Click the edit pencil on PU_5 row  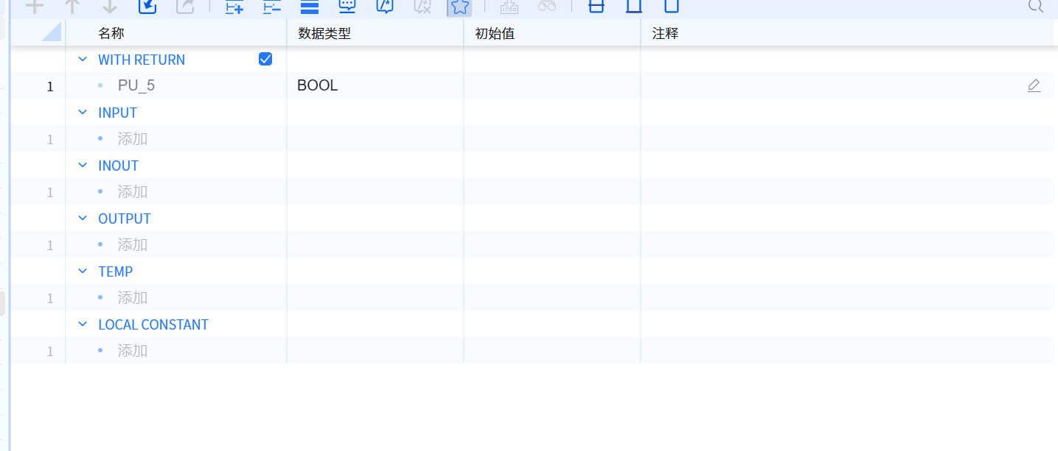[x=1034, y=86]
